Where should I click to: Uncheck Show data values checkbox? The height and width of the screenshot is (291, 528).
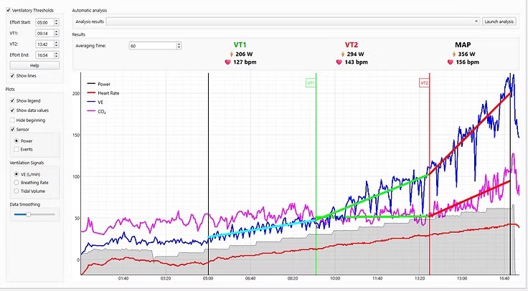12,110
